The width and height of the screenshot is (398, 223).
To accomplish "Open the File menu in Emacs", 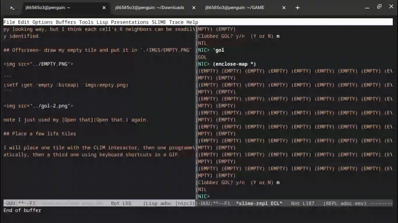I will pos(9,22).
